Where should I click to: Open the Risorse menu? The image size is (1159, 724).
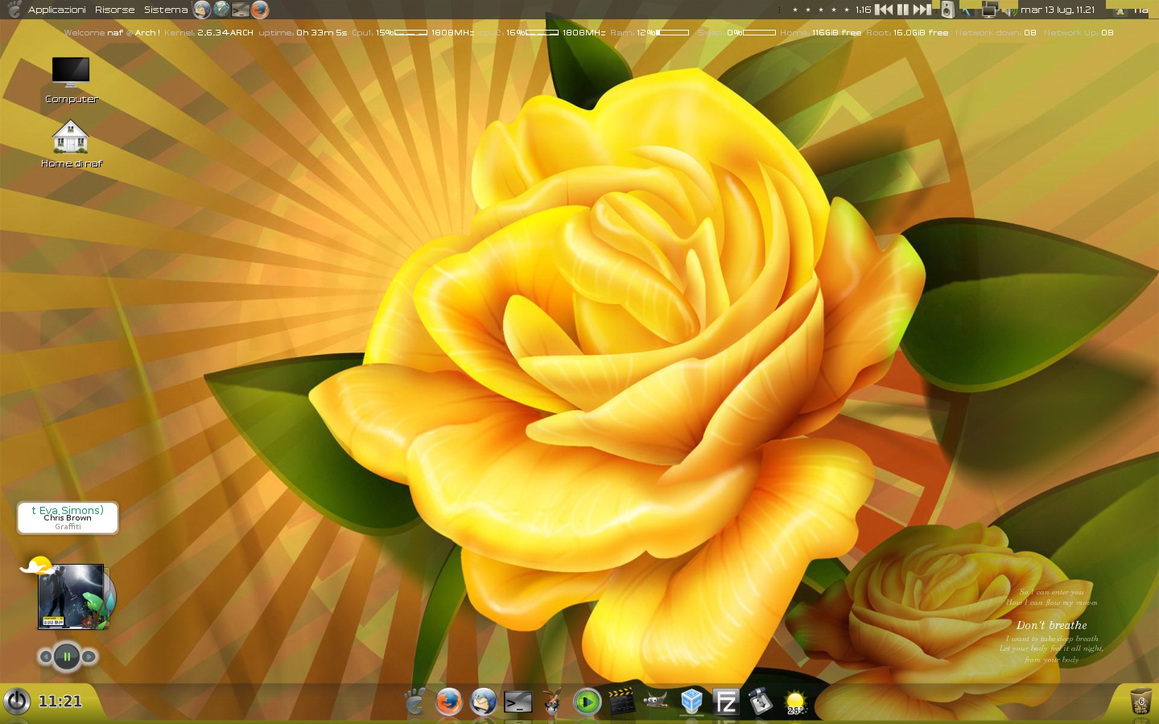pyautogui.click(x=114, y=10)
